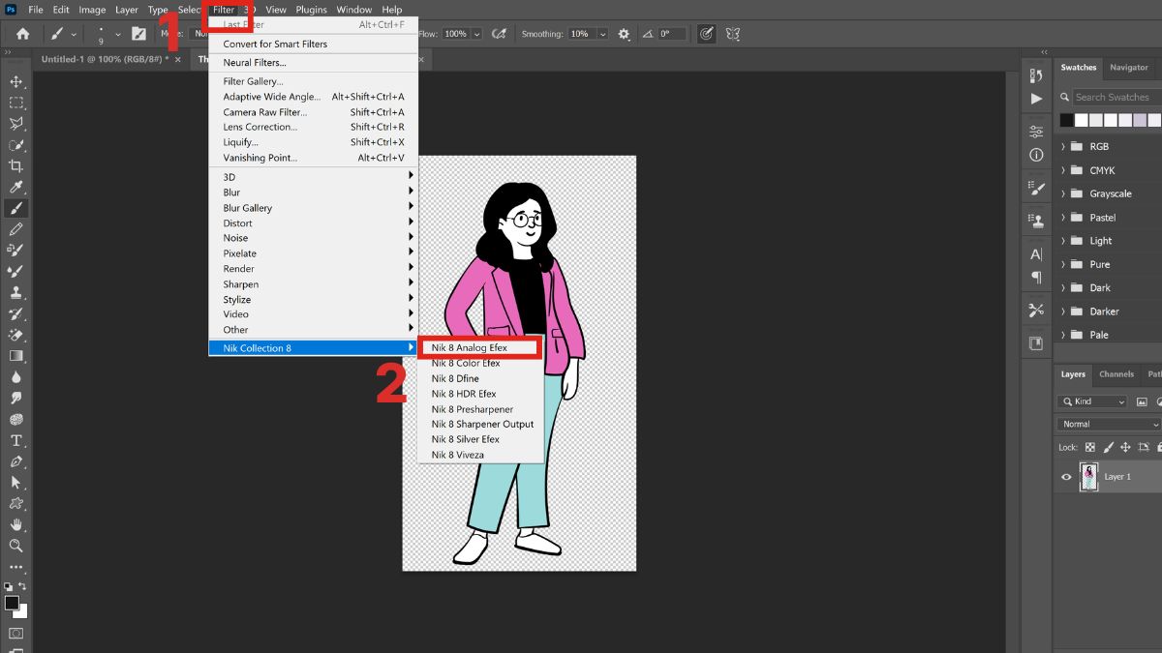Toggle lock image pixels brush icon
This screenshot has width=1162, height=653.
(1108, 447)
